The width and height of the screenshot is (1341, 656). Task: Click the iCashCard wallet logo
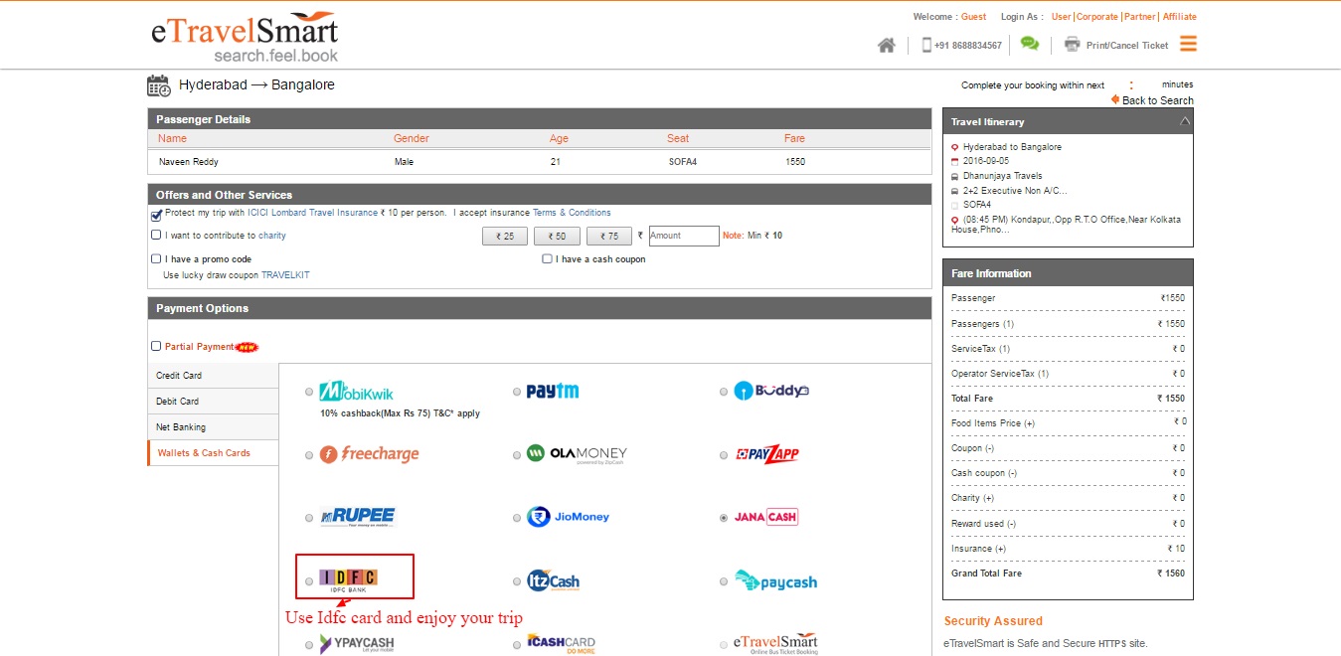(x=561, y=644)
